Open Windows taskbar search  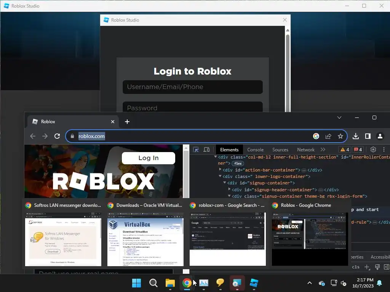coord(153,283)
